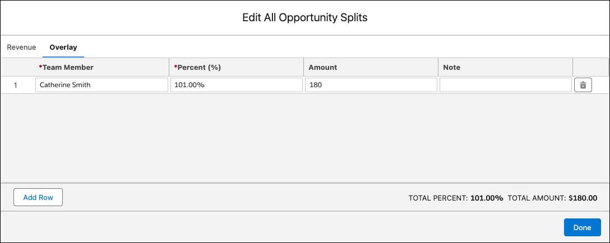Add a new split row with Add Row
610x243 pixels.
pos(38,197)
